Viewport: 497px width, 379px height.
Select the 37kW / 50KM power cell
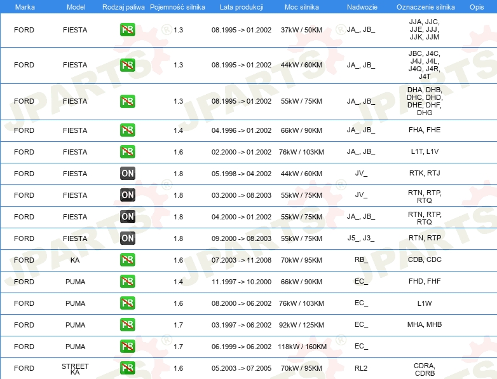(x=301, y=30)
